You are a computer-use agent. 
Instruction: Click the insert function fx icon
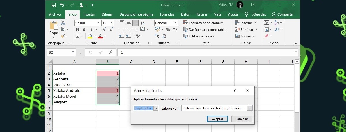point(111,52)
